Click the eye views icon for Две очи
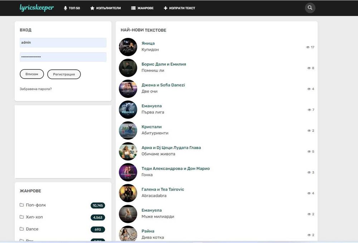Image resolution: width=358 pixels, height=243 pixels. pyautogui.click(x=309, y=89)
